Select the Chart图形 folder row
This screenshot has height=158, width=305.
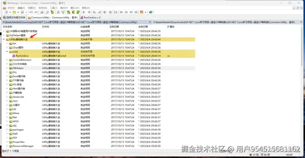point(98,48)
